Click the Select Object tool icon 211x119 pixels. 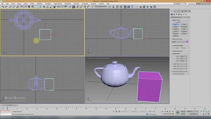(x=29, y=7)
